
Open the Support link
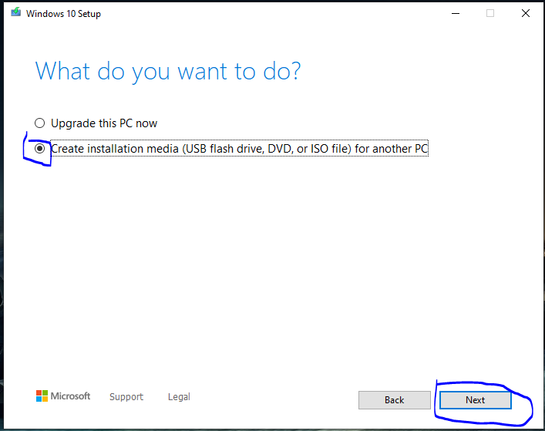click(126, 396)
